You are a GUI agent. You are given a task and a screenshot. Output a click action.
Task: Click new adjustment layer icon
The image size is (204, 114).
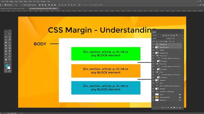171,108
